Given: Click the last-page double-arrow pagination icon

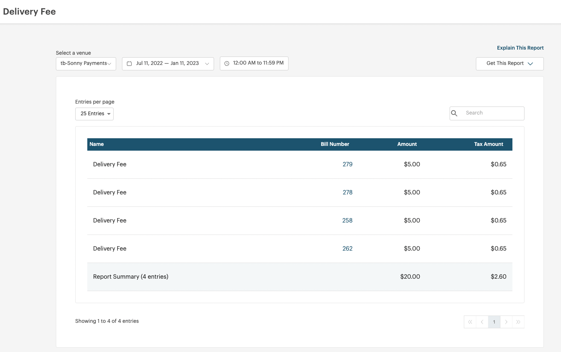Looking at the screenshot, I should click(518, 322).
